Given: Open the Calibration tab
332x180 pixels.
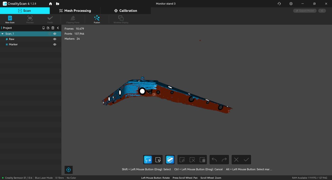Looking at the screenshot, I should (x=126, y=10).
